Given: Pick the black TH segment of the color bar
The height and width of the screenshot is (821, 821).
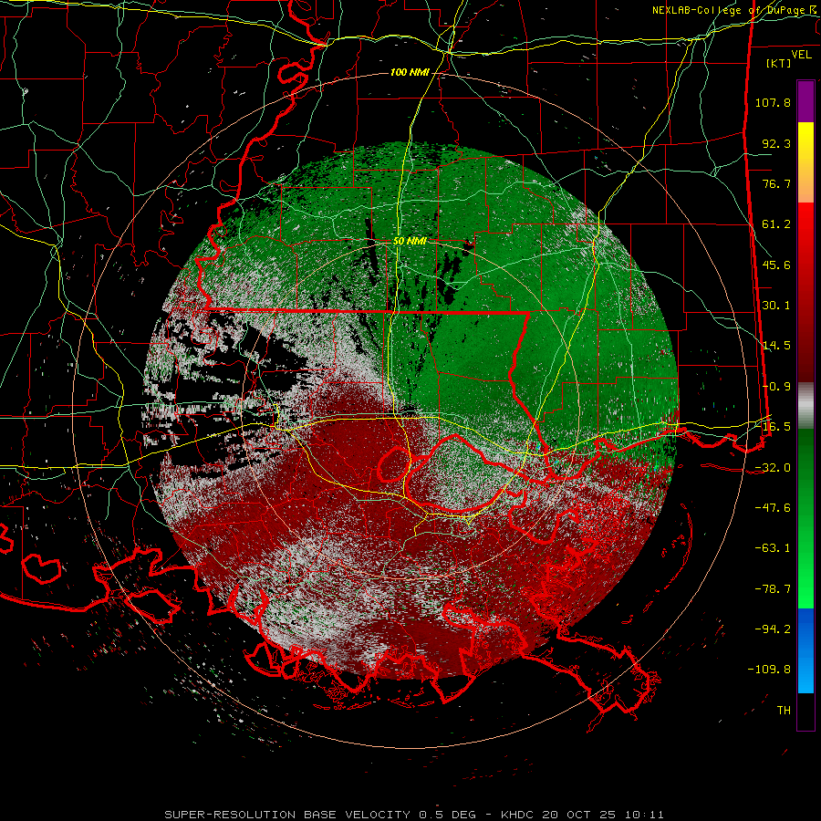Looking at the screenshot, I should 805,711.
